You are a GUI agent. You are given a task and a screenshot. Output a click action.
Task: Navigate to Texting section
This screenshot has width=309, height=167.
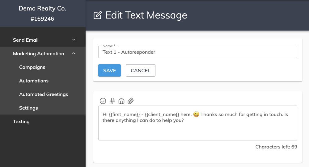point(21,122)
